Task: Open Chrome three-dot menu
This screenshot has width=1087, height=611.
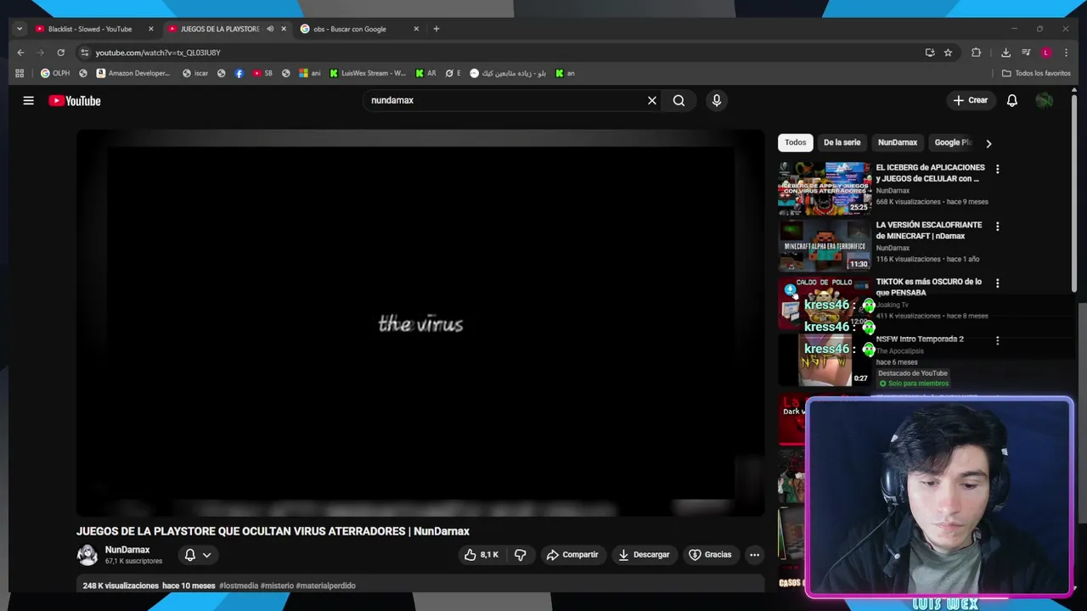Action: (1066, 53)
